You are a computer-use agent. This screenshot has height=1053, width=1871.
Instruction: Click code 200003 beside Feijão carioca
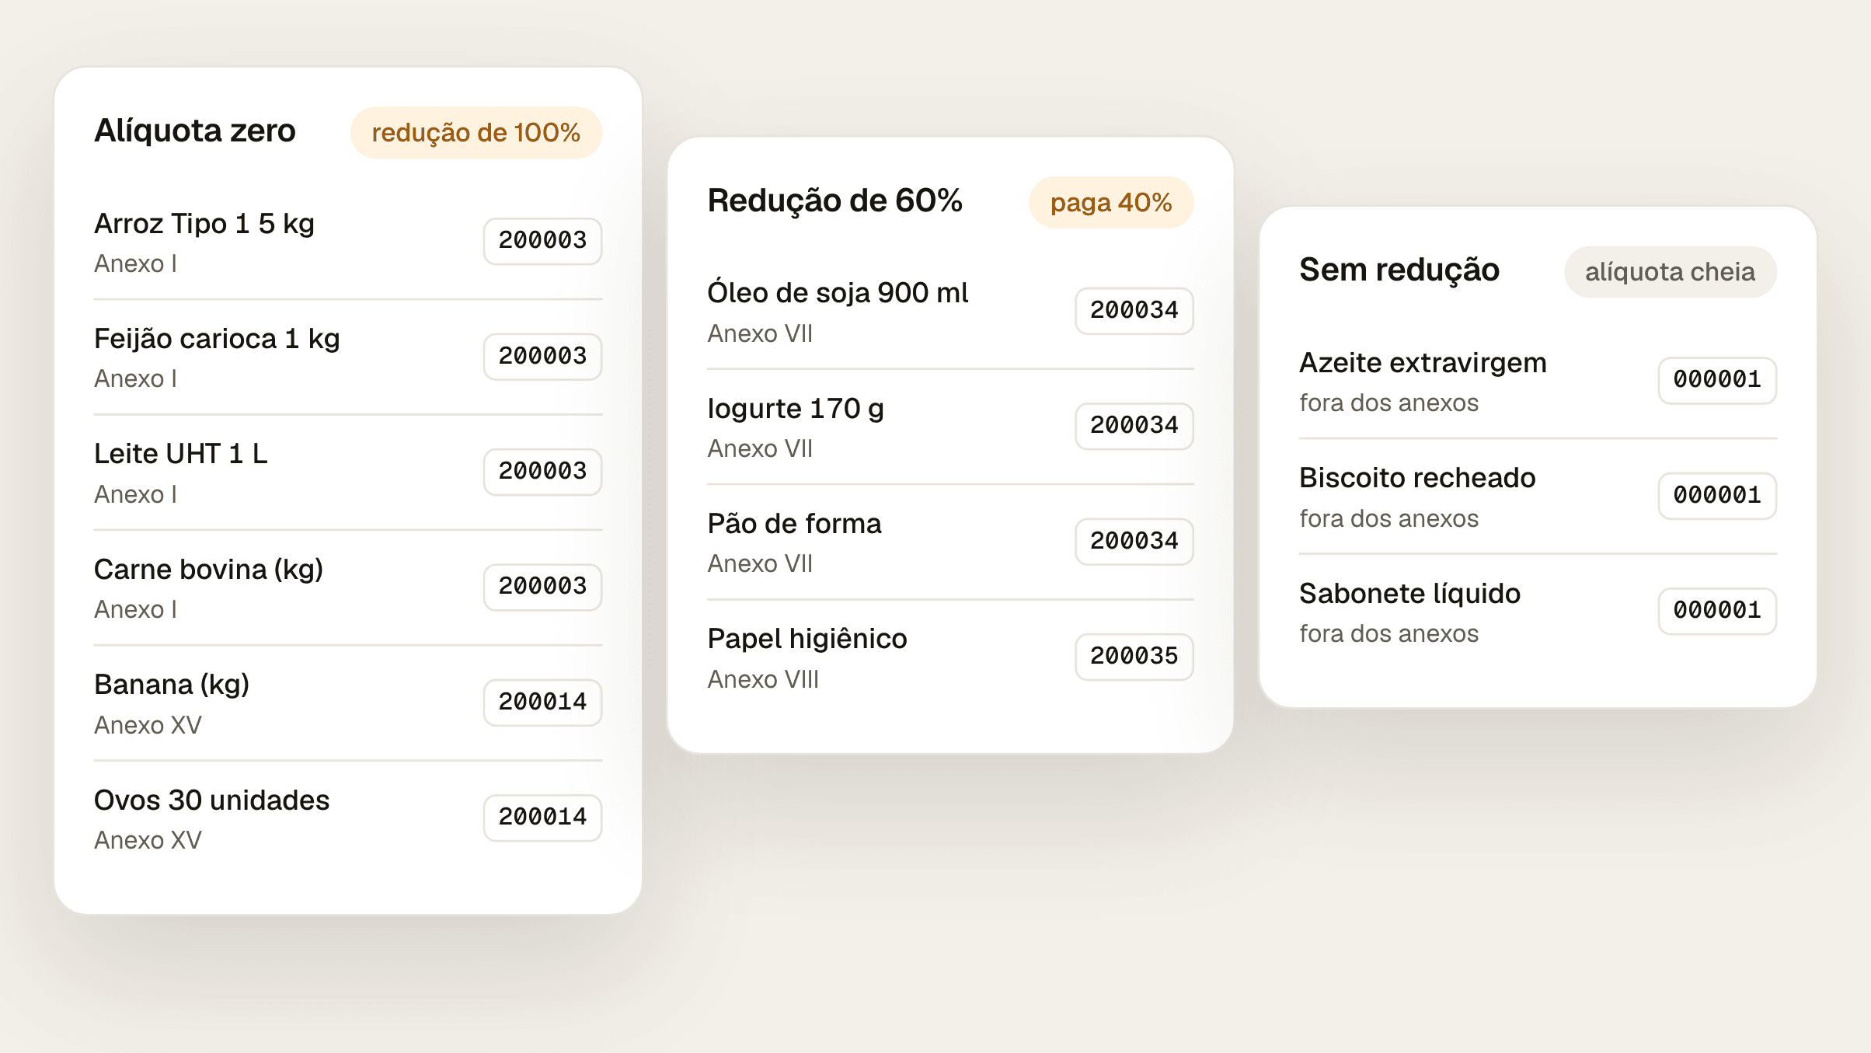tap(542, 357)
